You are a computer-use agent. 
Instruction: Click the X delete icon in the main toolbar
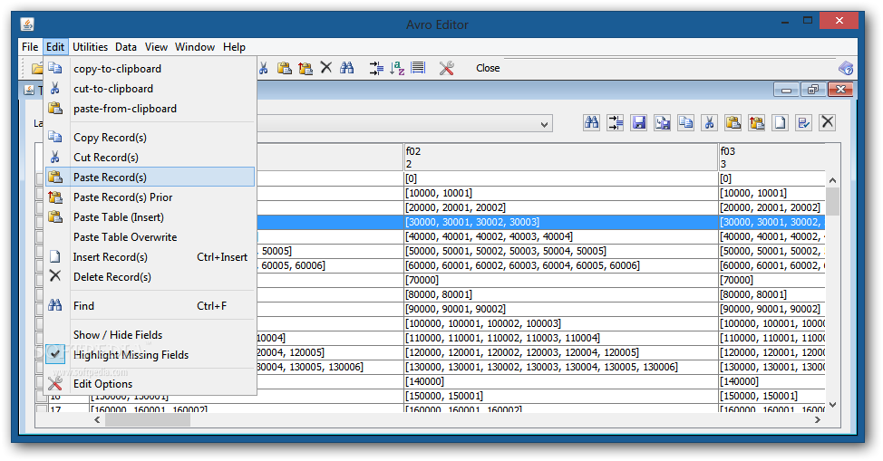point(325,68)
